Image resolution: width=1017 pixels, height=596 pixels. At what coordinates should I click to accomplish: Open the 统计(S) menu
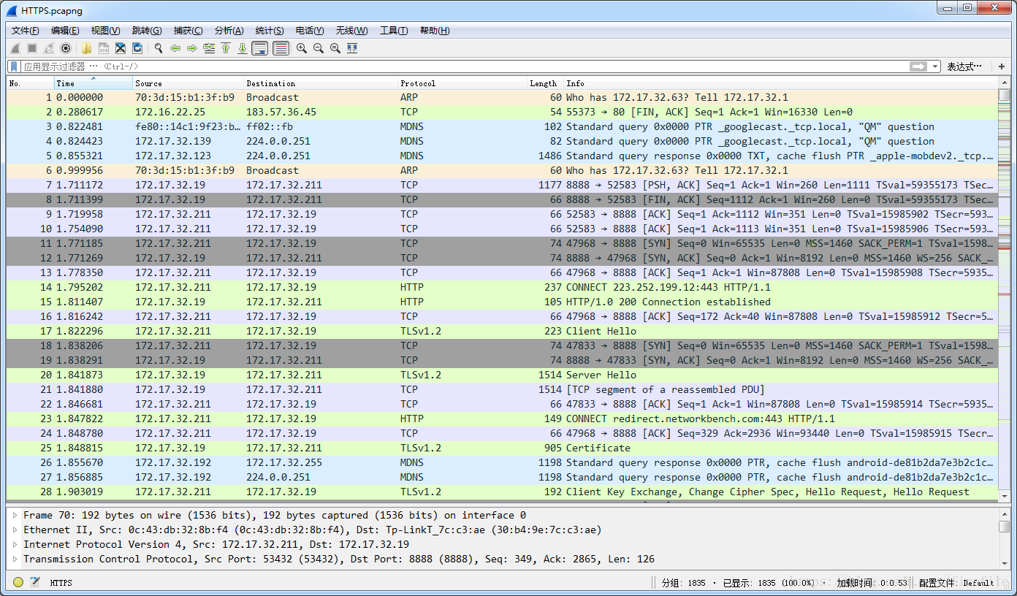point(270,31)
